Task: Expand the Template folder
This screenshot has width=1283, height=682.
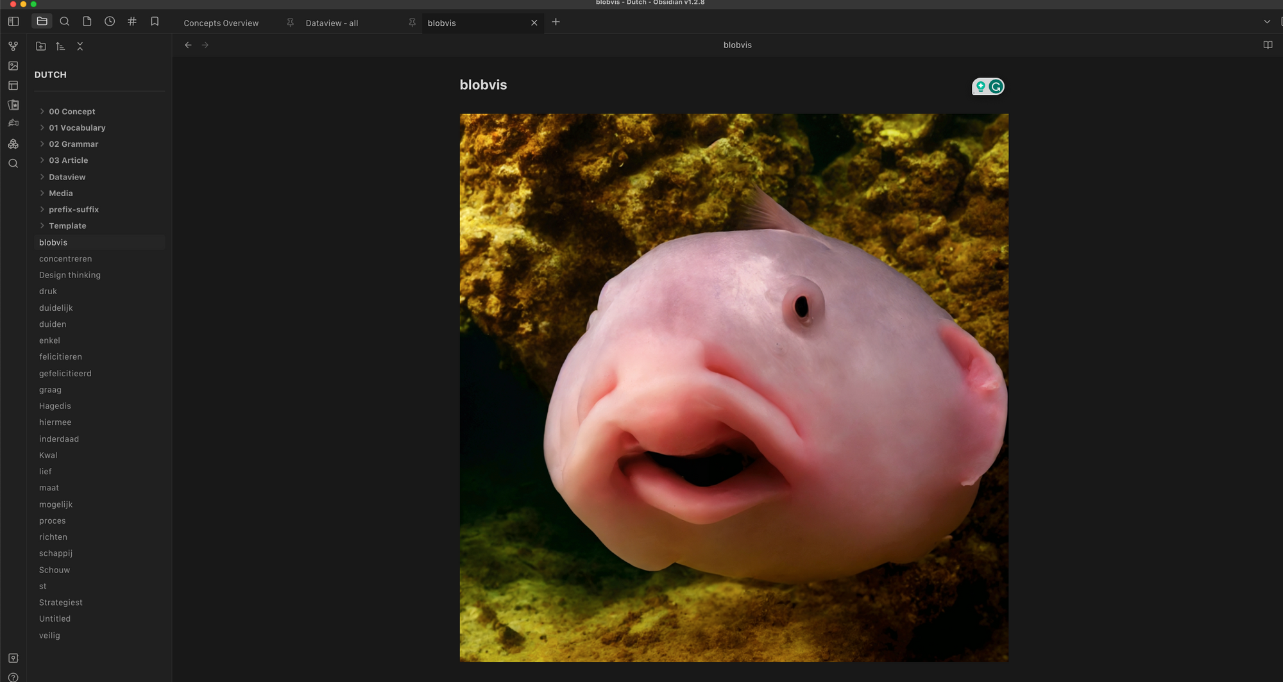Action: click(x=67, y=226)
